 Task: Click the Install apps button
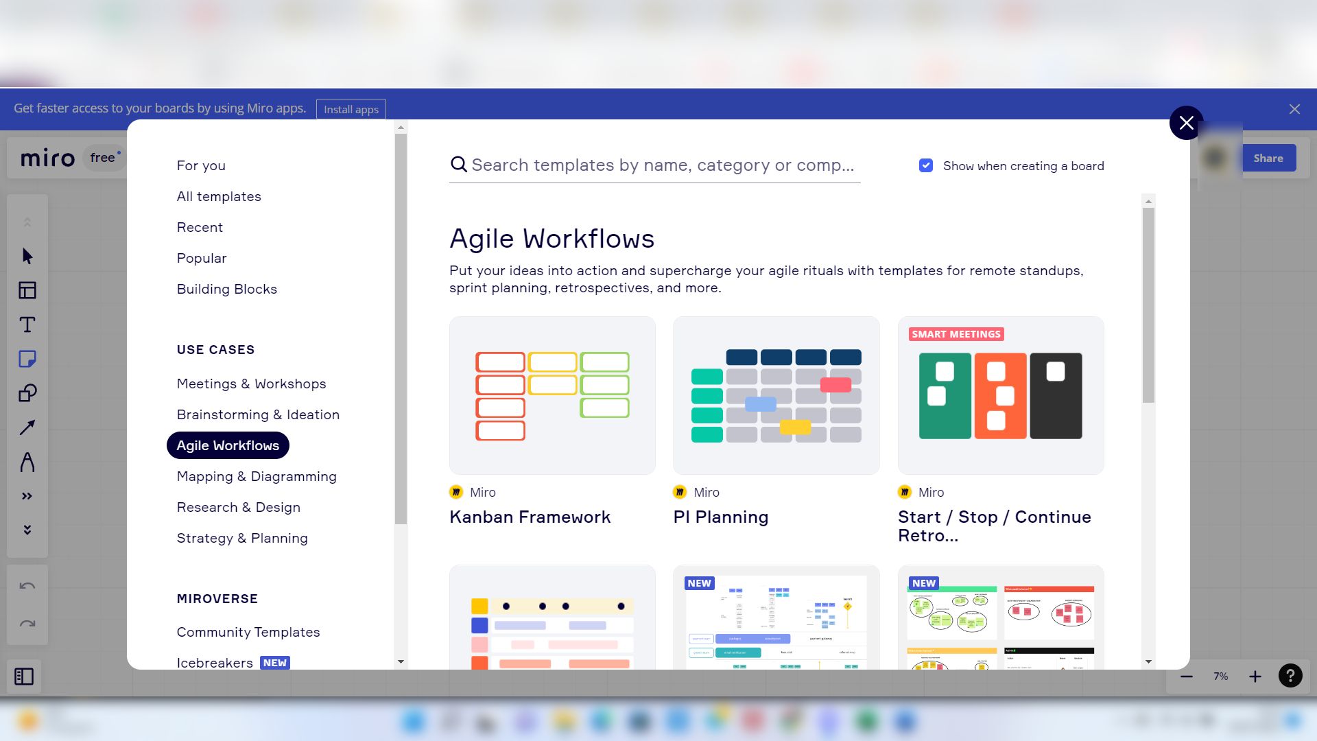click(x=351, y=109)
